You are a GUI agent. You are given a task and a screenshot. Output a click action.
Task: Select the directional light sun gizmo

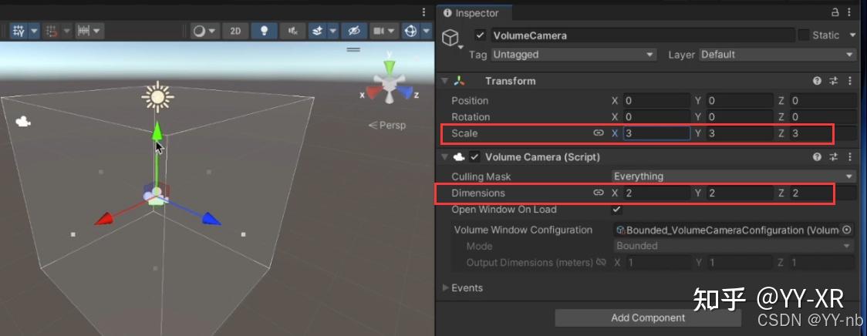pyautogui.click(x=157, y=97)
